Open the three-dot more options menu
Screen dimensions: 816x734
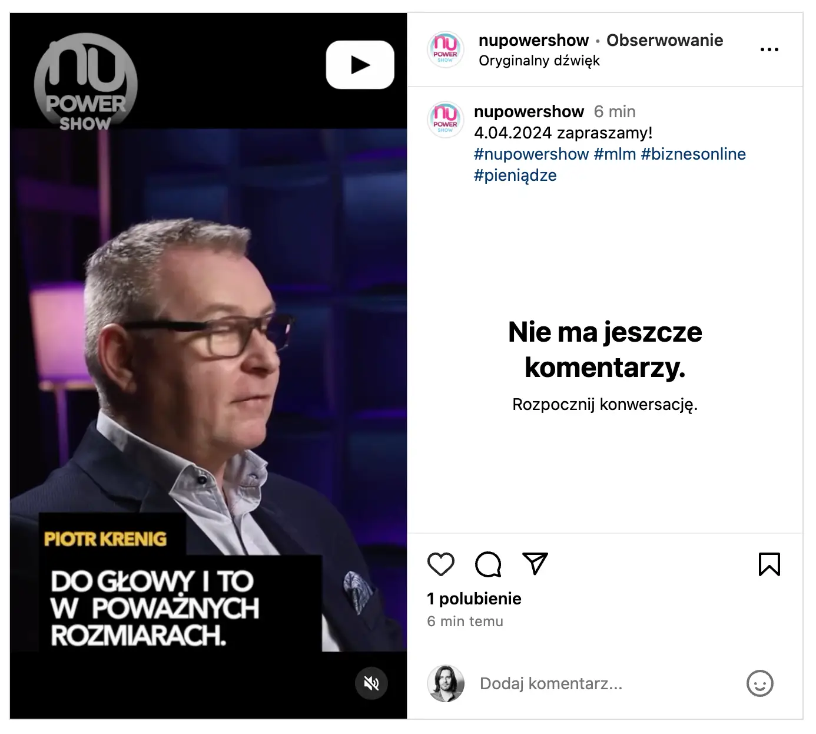click(769, 49)
